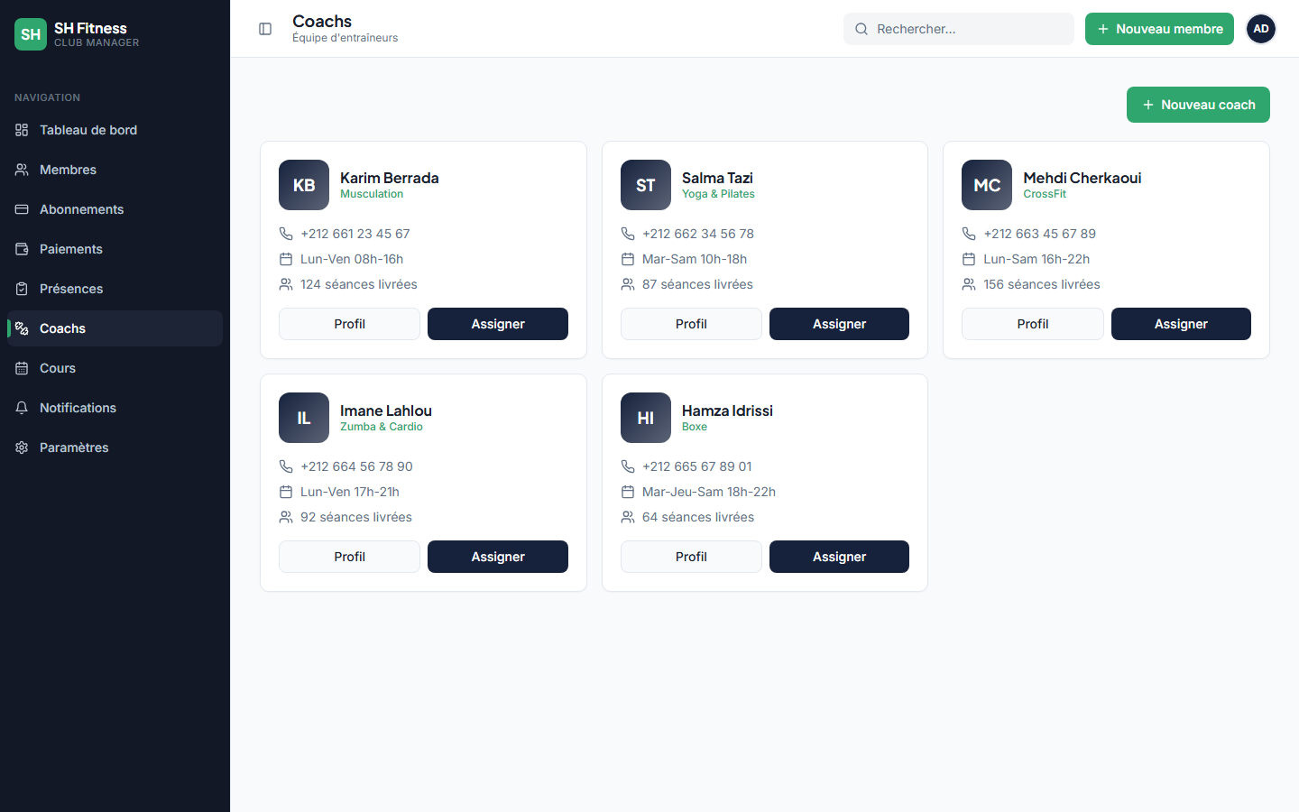This screenshot has width=1299, height=812.
Task: Click the name Mehdi Cherkaoui
Action: (1082, 178)
